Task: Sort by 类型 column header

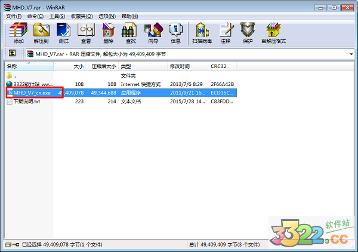Action: (x=143, y=66)
